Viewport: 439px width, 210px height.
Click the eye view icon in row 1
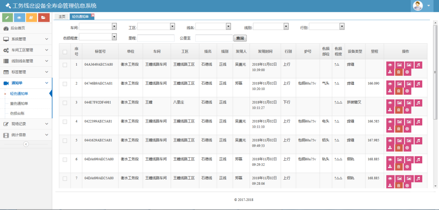point(390,65)
